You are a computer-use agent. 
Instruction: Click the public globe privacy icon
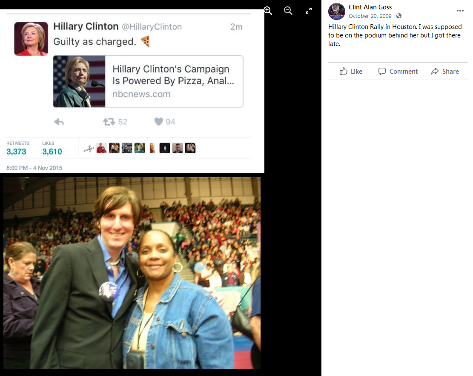pos(399,16)
